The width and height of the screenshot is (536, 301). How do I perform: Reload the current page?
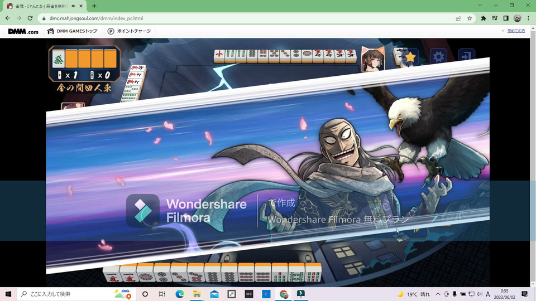[30, 18]
